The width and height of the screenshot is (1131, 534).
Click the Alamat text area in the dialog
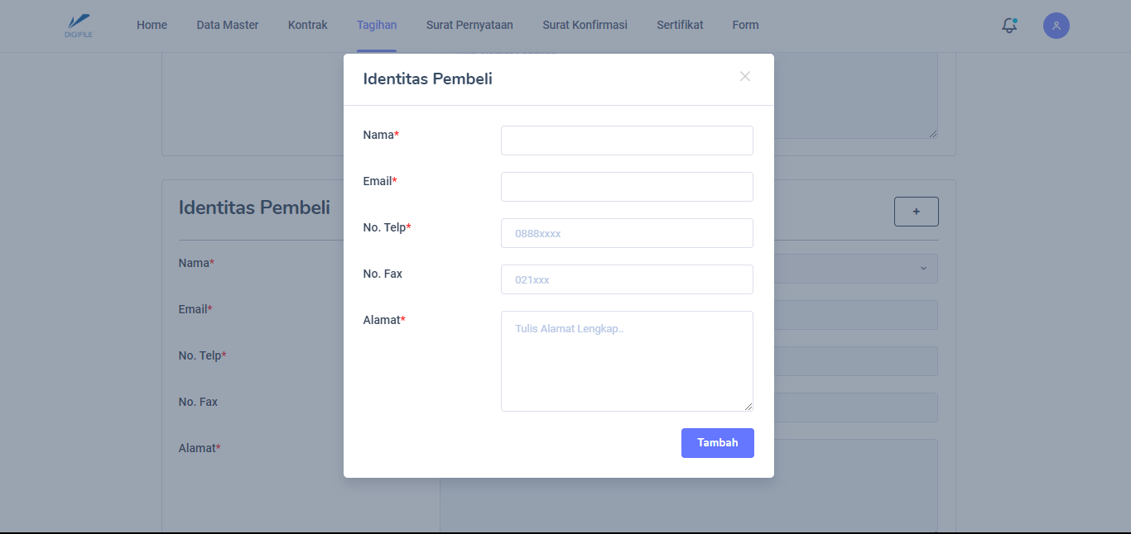pos(627,361)
